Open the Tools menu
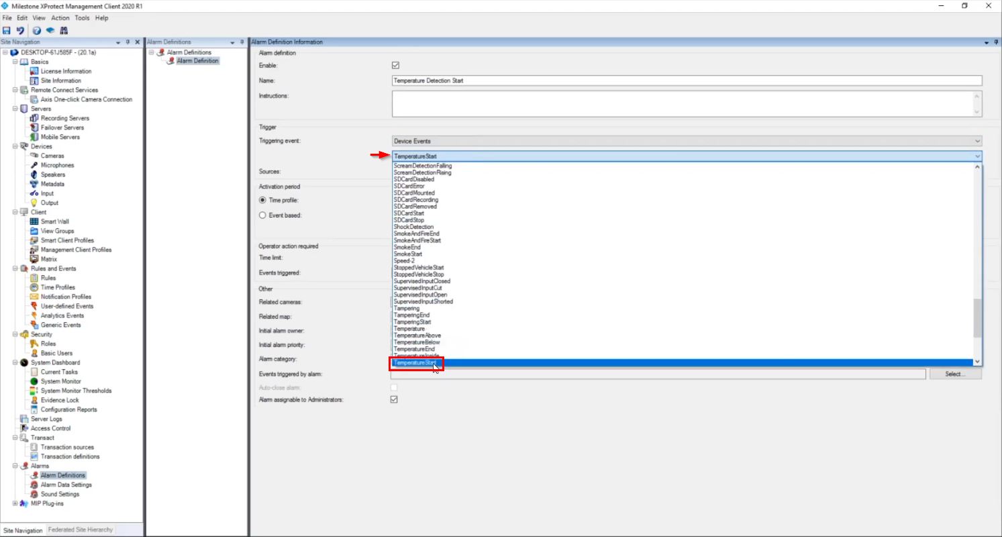This screenshot has width=1002, height=537. pos(82,18)
